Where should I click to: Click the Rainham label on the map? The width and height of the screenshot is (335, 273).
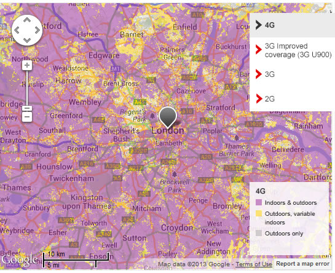(x=309, y=126)
